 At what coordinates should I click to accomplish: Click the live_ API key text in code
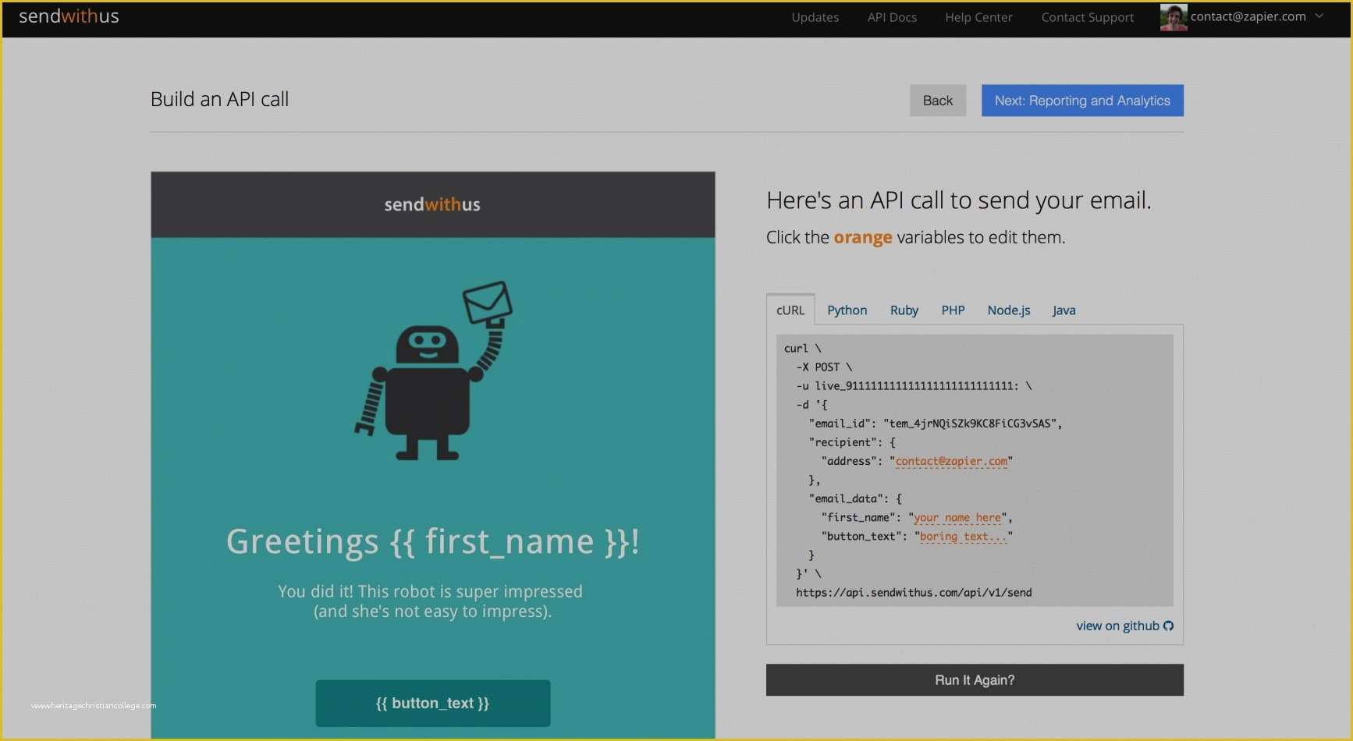915,386
